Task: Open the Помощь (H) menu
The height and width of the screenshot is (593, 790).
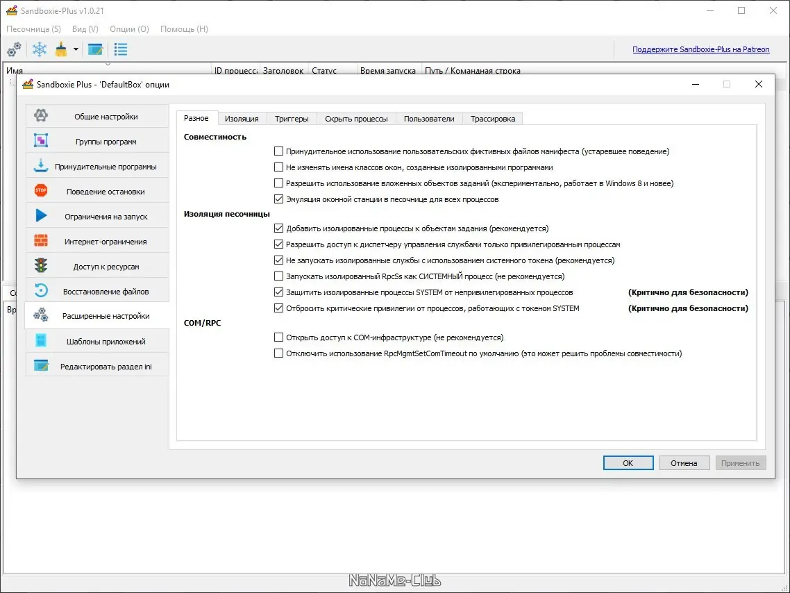Action: click(x=185, y=29)
